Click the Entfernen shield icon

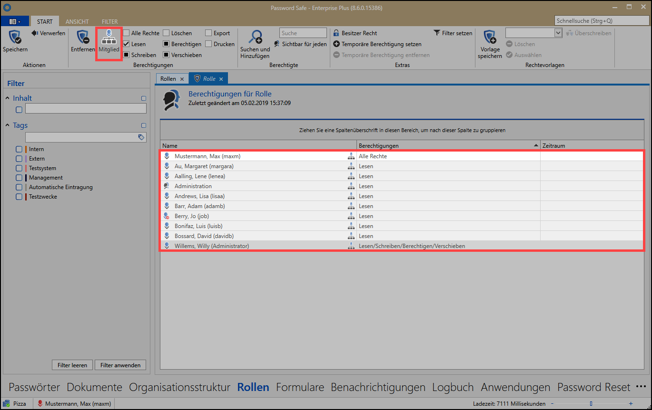pyautogui.click(x=83, y=37)
